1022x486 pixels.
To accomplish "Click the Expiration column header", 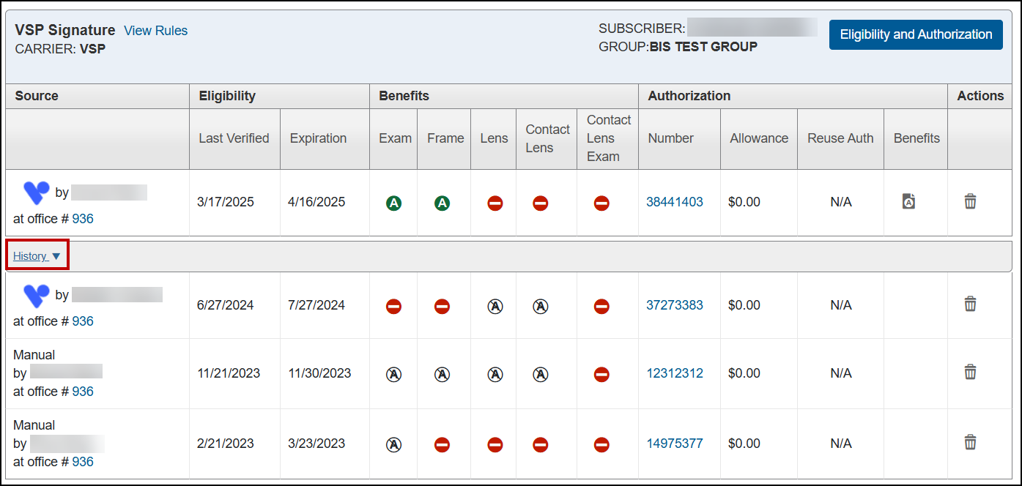I will coord(319,138).
